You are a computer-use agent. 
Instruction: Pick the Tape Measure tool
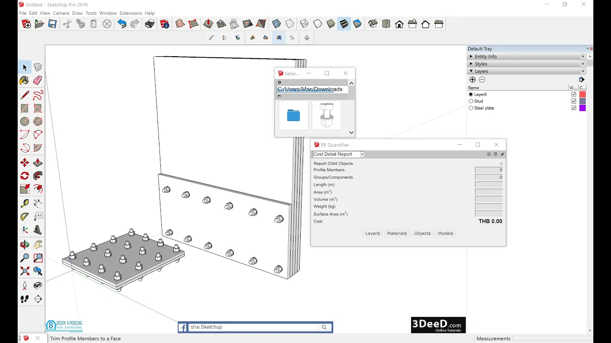(25, 203)
